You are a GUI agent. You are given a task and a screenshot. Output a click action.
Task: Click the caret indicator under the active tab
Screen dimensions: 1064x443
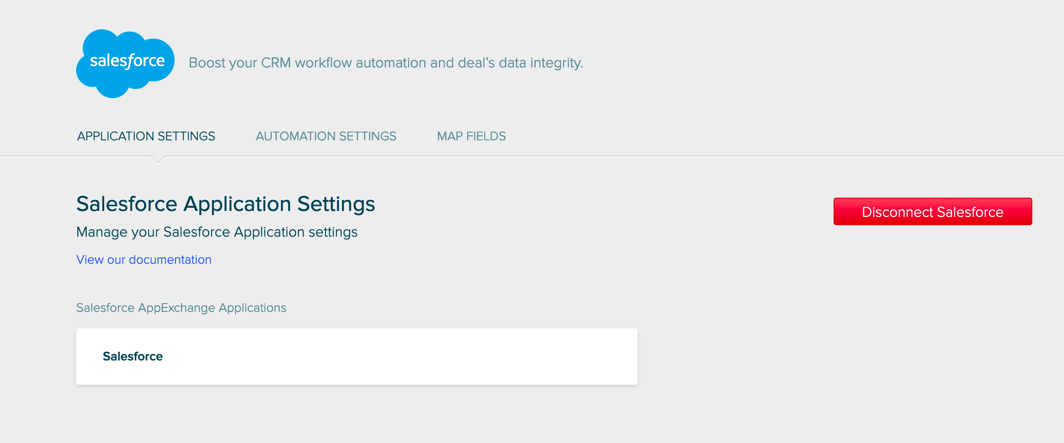[157, 160]
